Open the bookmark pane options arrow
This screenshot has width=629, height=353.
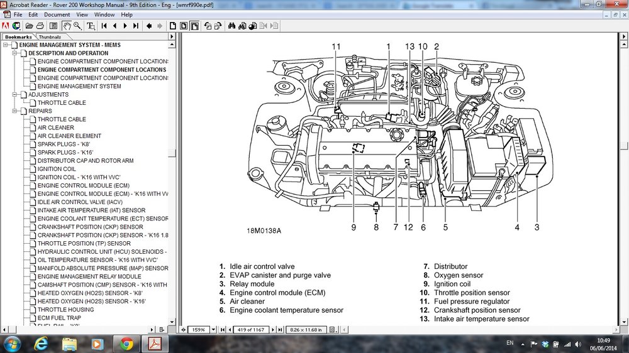[x=172, y=36]
